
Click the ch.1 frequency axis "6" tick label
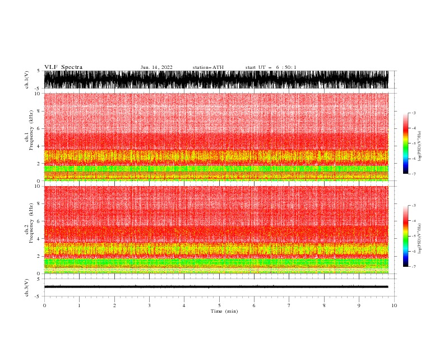[39, 128]
